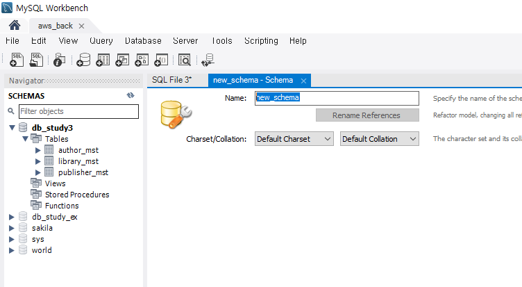Close the new_schema - Schema tab

pyautogui.click(x=303, y=81)
